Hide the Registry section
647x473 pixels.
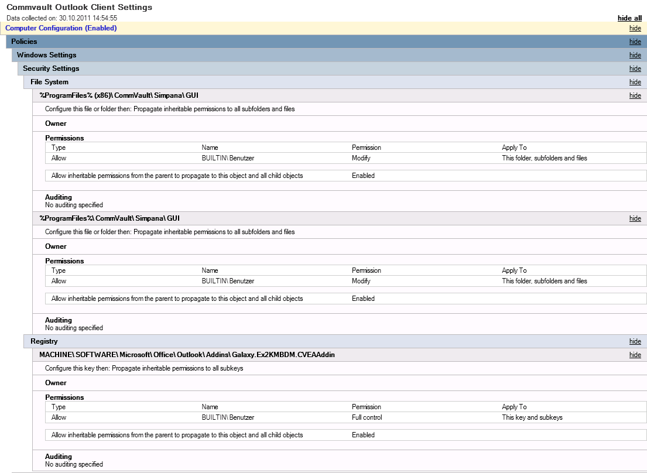(x=635, y=341)
